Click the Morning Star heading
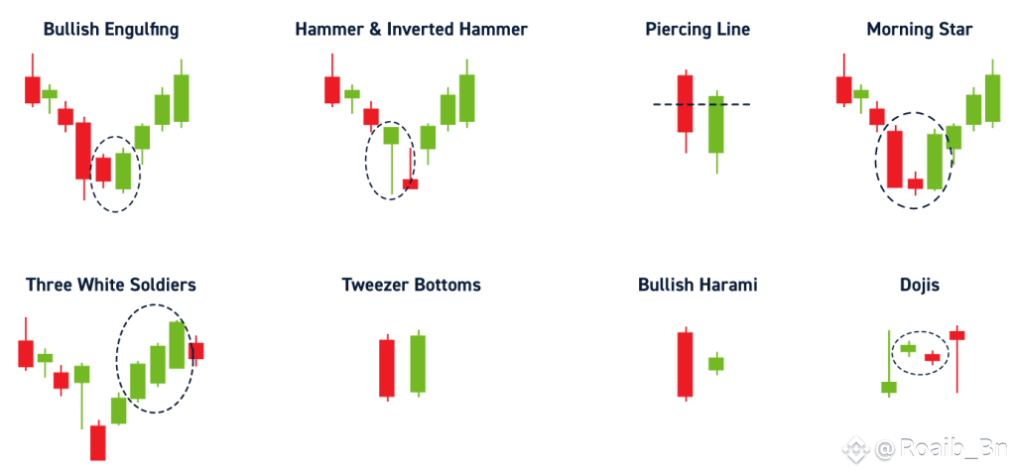This screenshot has width=1016, height=475. (920, 30)
